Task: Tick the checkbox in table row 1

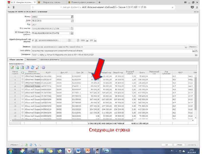Action: 23,76
